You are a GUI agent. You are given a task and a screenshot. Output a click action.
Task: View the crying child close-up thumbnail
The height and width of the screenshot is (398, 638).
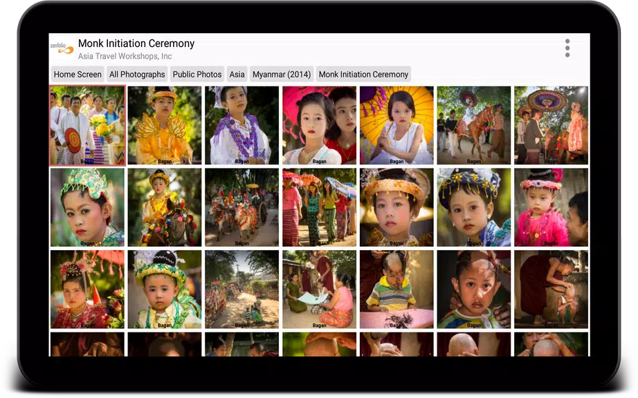(x=474, y=290)
